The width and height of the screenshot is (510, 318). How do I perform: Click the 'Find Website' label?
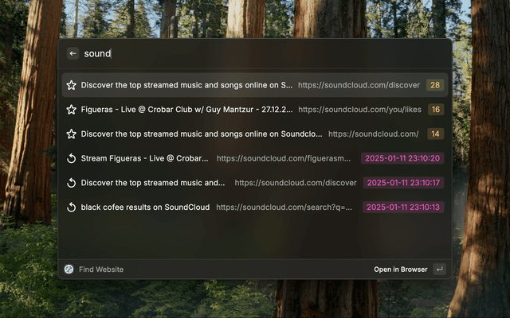coord(101,270)
